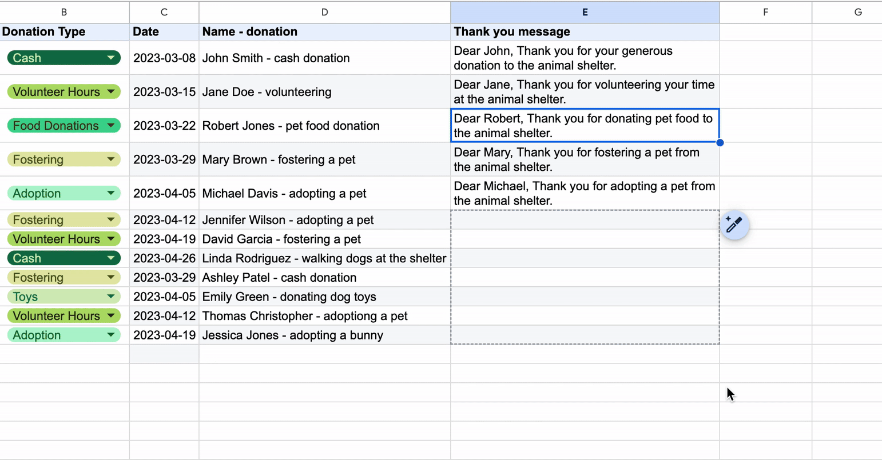Click the Dear John thank you message
This screenshot has height=460, width=882.
585,58
